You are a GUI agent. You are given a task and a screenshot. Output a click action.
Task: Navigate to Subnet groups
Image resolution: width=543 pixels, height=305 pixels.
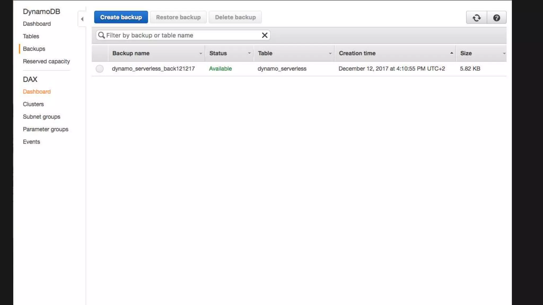point(41,117)
